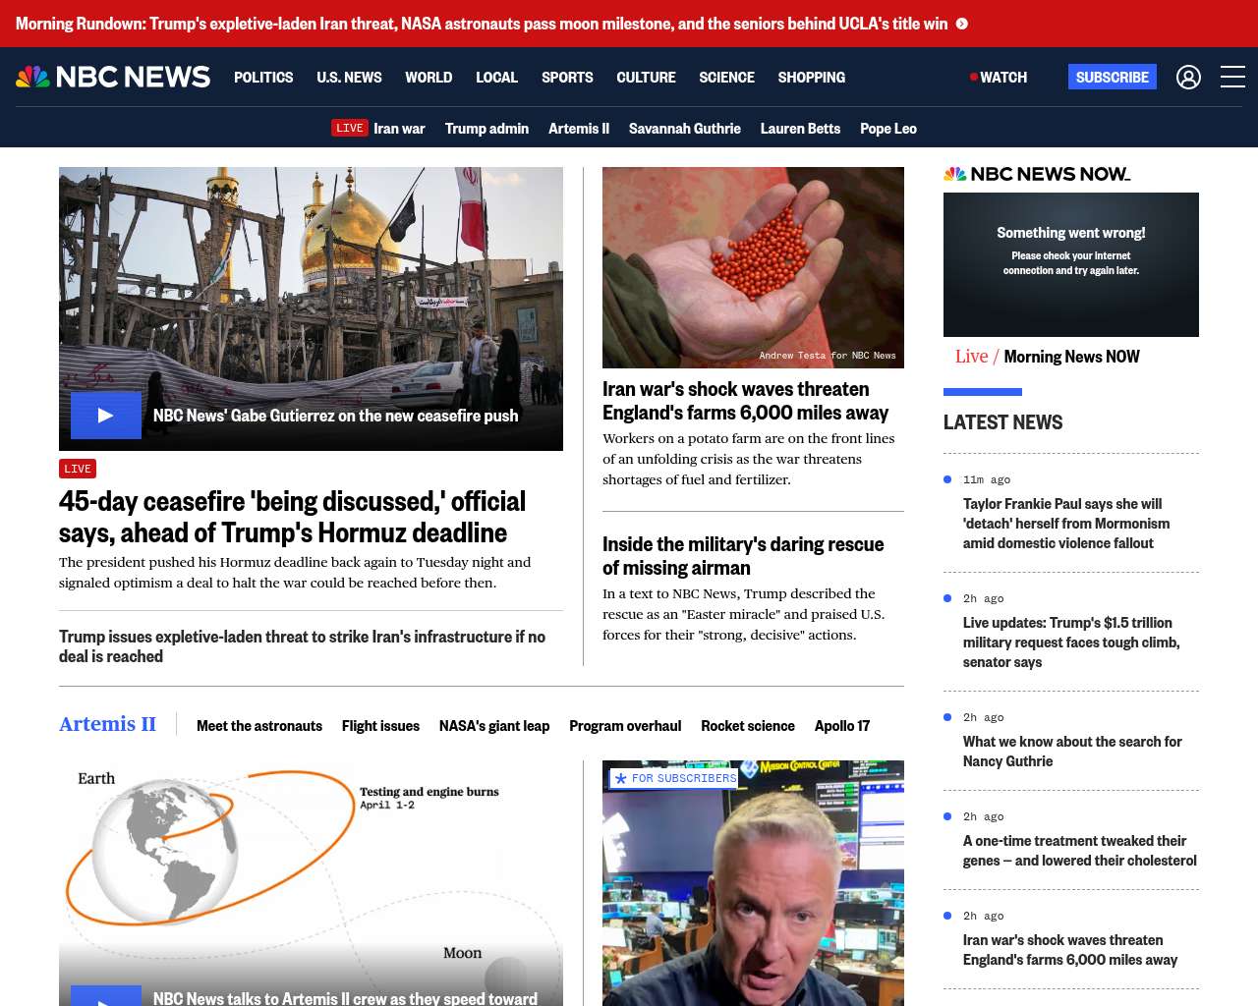Click the Andrew Testa photo credit
This screenshot has height=1006, width=1258.
828,356
